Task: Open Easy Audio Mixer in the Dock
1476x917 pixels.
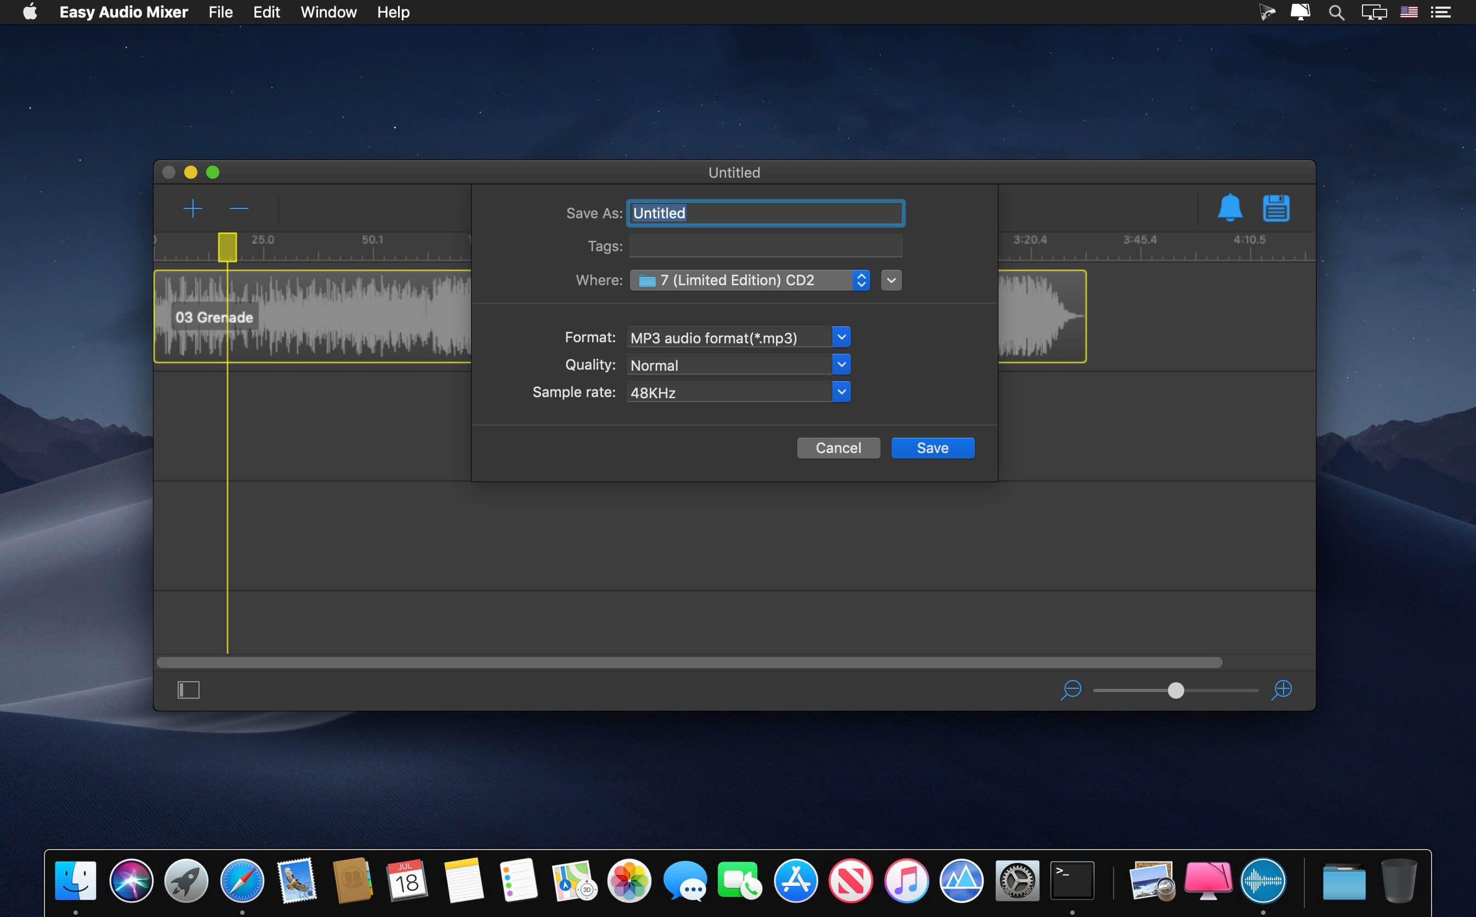Action: (1263, 881)
